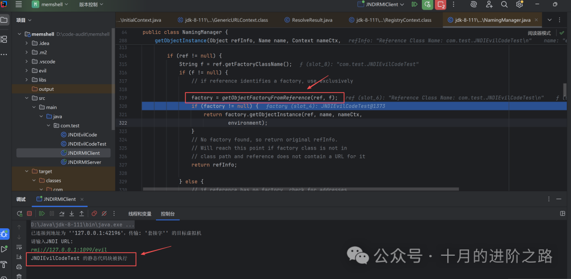Step into with the down arrow icon
Image resolution: width=571 pixels, height=279 pixels.
[x=72, y=214]
